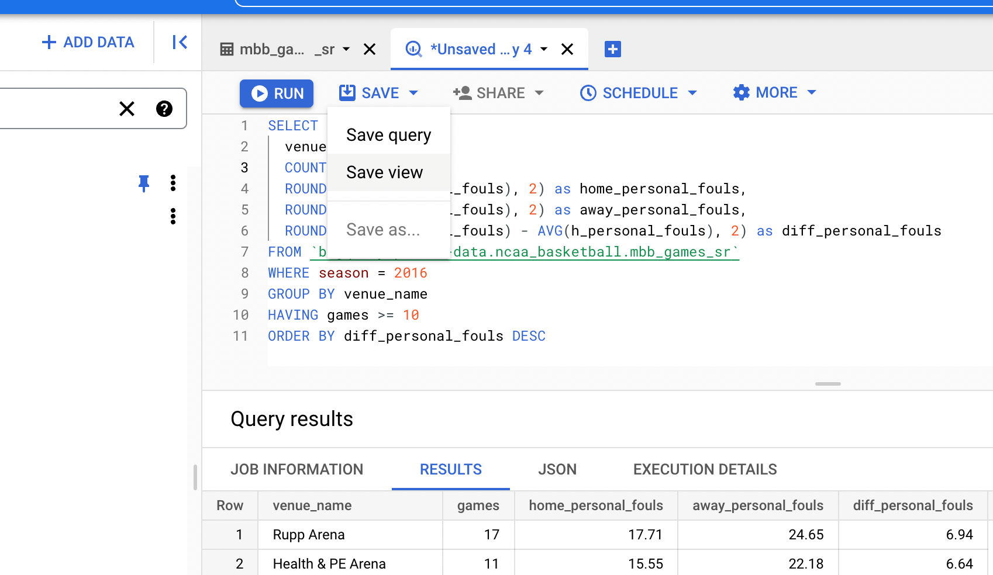Click the 6.94 diff fouls value
This screenshot has width=993, height=575.
[x=959, y=535]
